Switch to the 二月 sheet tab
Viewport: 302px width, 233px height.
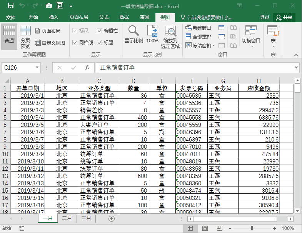pyautogui.click(x=67, y=218)
